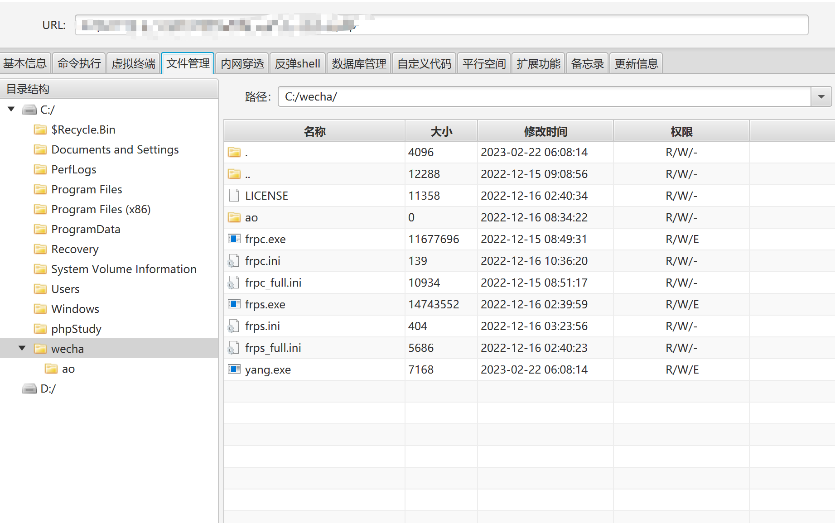The height and width of the screenshot is (523, 835).
Task: Sort files by the 大小 column header
Action: 441,131
